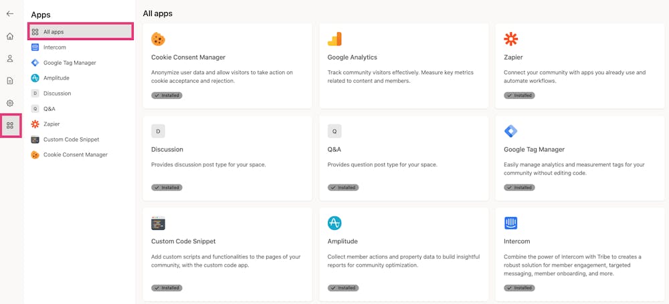Open the Q&A app card title
This screenshot has height=304, width=669.
(334, 150)
